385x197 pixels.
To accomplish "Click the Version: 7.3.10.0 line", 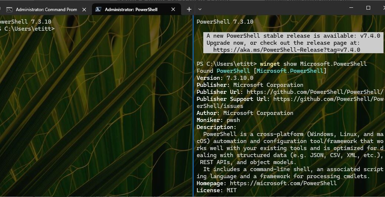I will pyautogui.click(x=225, y=78).
